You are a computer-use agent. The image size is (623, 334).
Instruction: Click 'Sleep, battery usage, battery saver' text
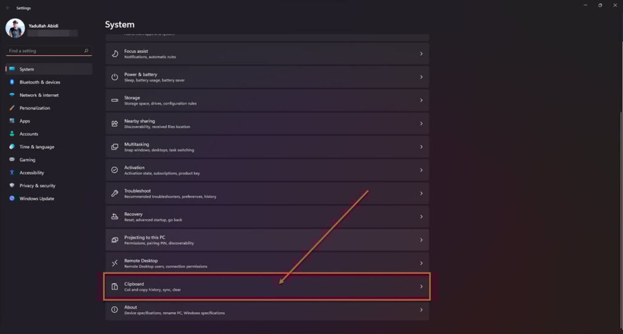(154, 81)
